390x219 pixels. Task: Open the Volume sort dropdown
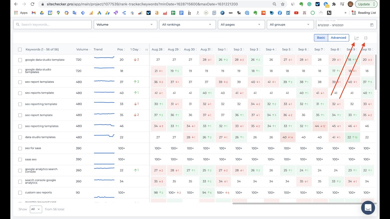coord(125,25)
